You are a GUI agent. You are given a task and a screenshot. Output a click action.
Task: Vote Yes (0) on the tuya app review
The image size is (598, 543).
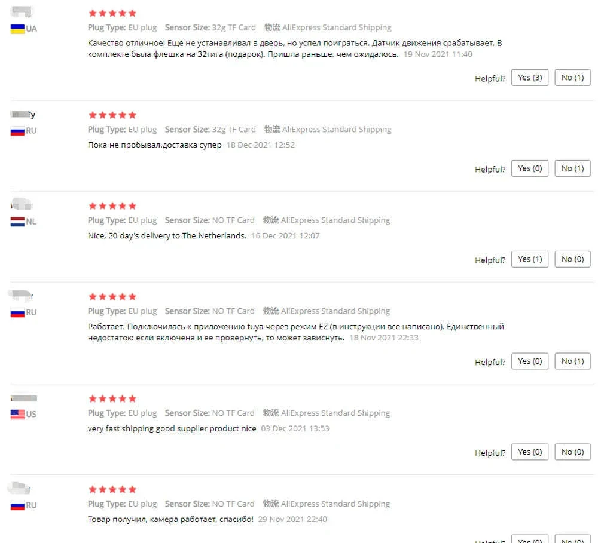click(530, 361)
